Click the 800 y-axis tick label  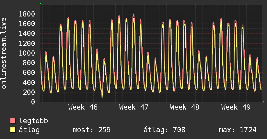click(29, 63)
